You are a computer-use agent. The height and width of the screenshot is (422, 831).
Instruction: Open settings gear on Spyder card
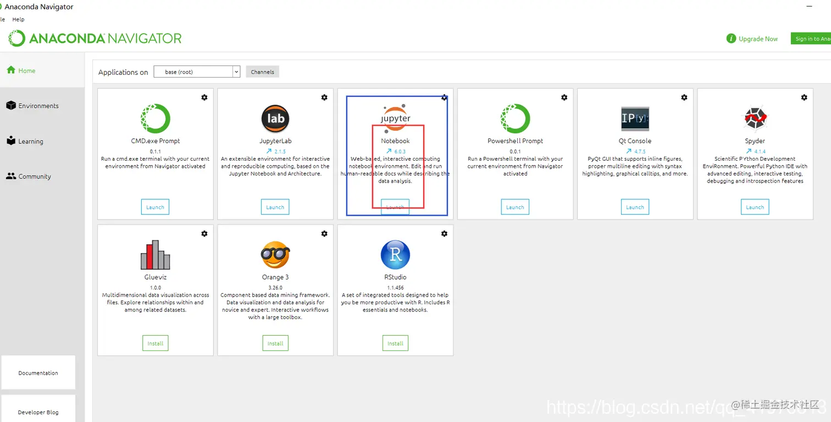click(x=804, y=97)
